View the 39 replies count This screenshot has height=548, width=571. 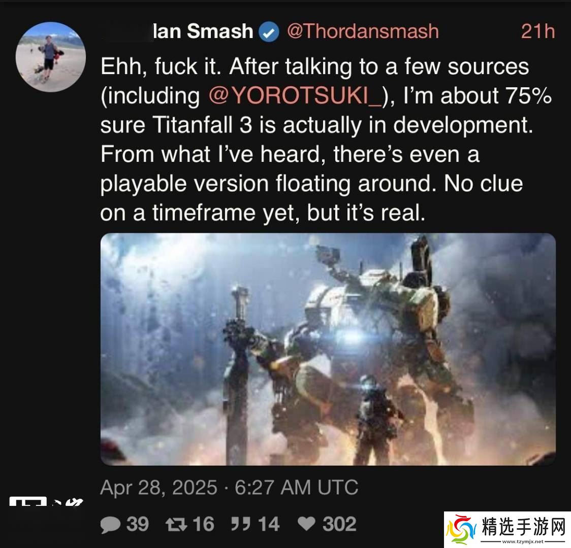[x=138, y=524]
